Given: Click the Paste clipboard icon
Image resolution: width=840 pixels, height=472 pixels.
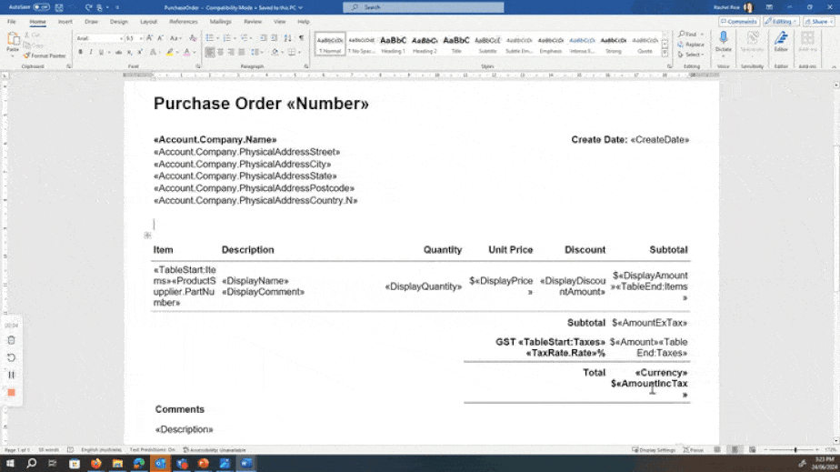Looking at the screenshot, I should pyautogui.click(x=13, y=41).
